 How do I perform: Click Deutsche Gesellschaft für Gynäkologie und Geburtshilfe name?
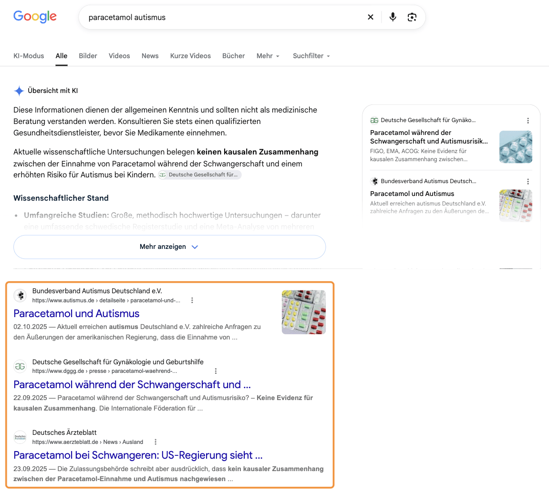(x=118, y=362)
